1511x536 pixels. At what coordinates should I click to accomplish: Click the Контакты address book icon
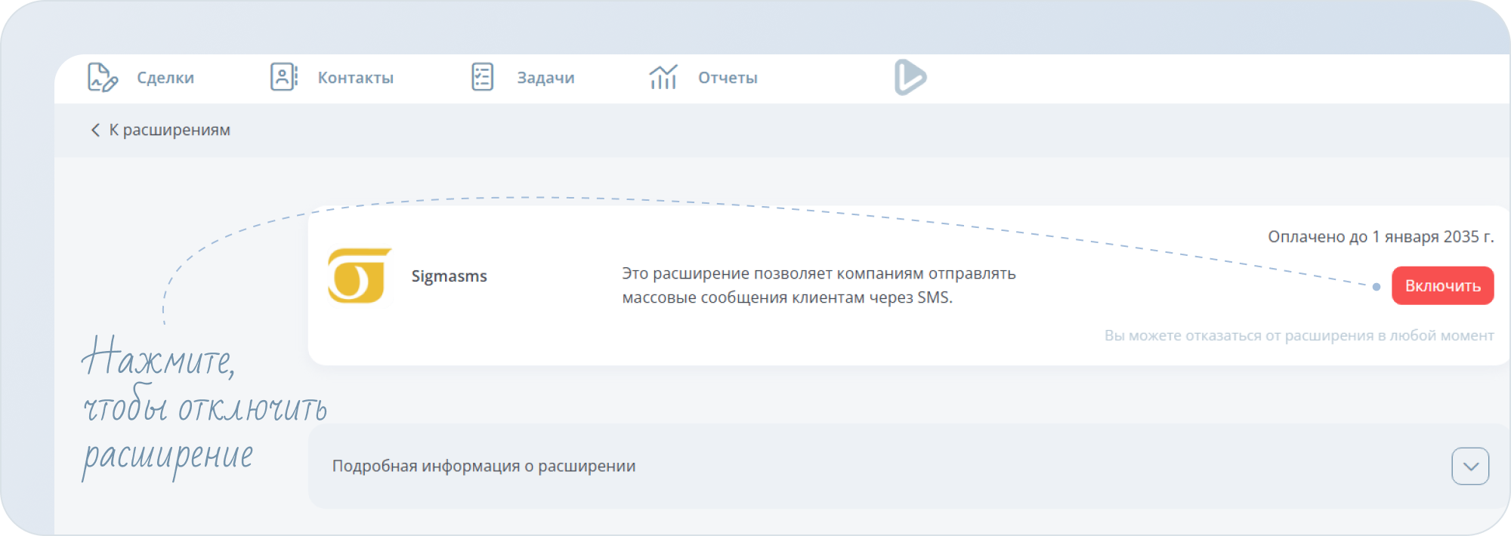(x=284, y=77)
